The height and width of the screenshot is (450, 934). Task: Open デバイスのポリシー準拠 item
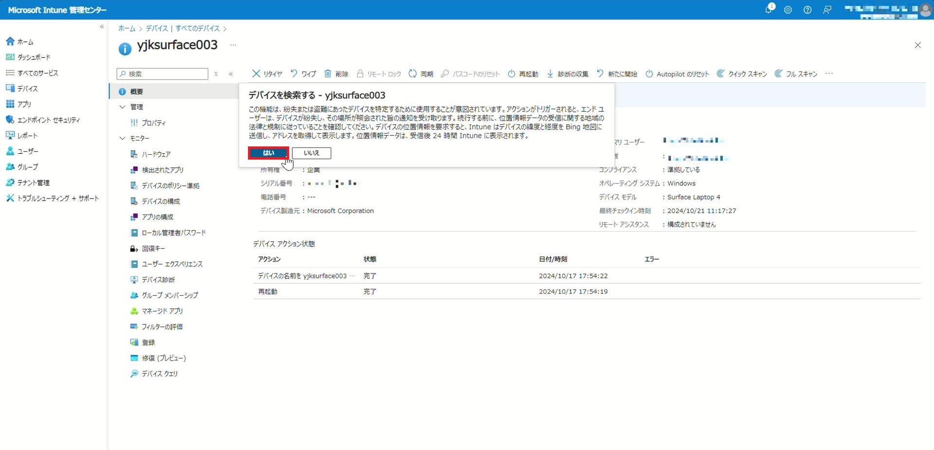coord(165,186)
